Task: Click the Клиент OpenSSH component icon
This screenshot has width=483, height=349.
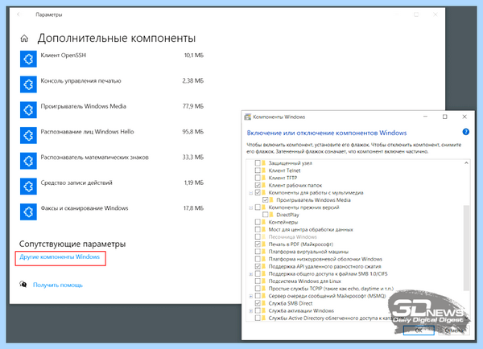Action: (28, 59)
